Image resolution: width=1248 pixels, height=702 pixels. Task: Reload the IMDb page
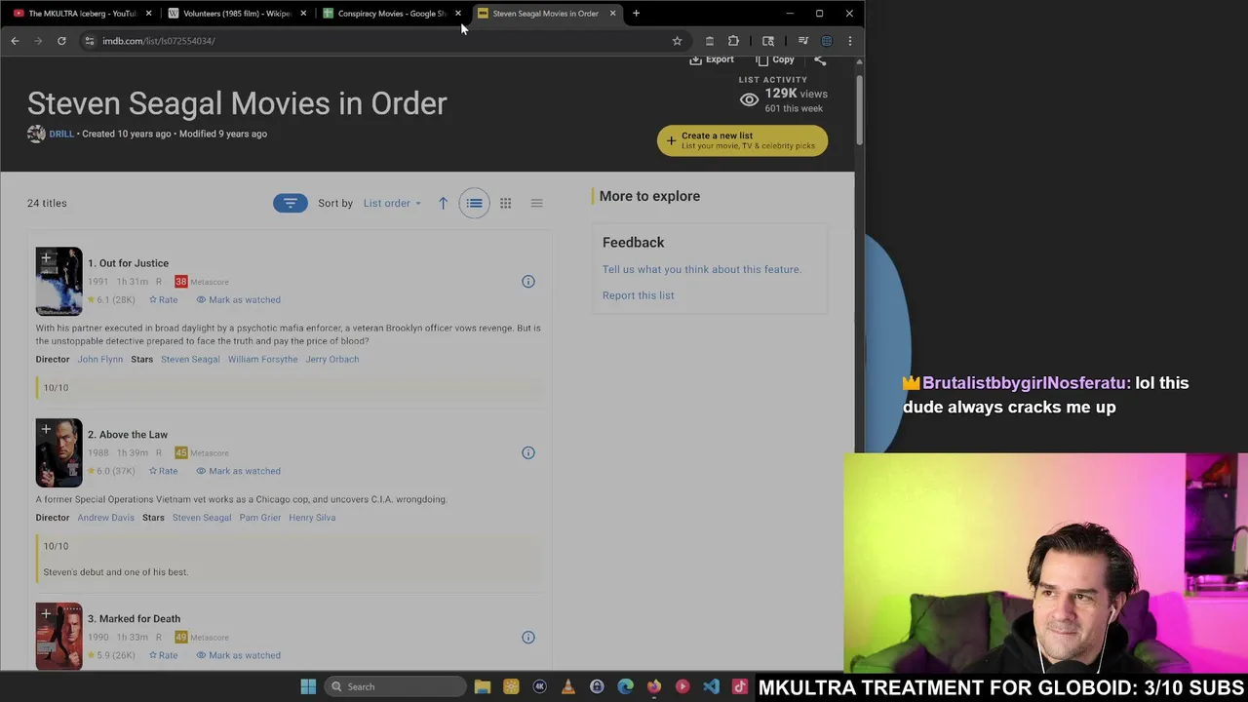(61, 41)
